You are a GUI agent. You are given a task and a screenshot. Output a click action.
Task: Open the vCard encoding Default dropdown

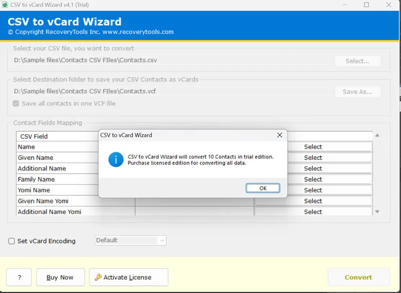click(130, 240)
